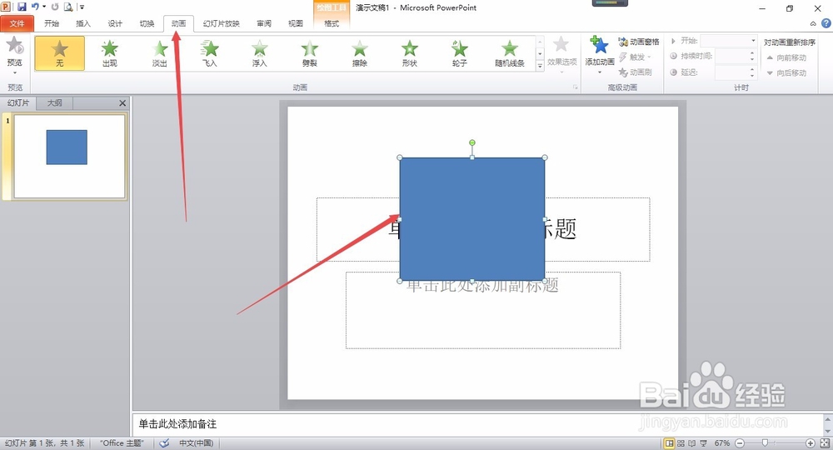Click the Save icon in quick access toolbar
Viewport: 833px width, 450px height.
pos(22,7)
